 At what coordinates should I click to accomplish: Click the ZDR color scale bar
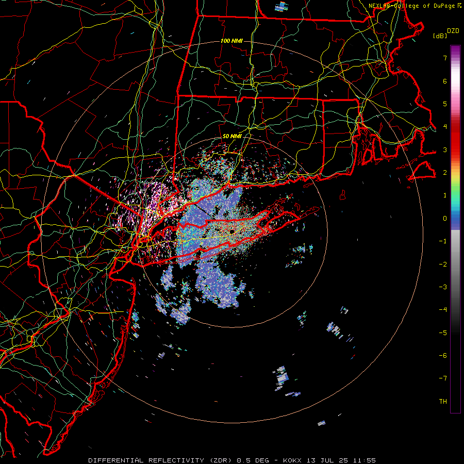[455, 229]
